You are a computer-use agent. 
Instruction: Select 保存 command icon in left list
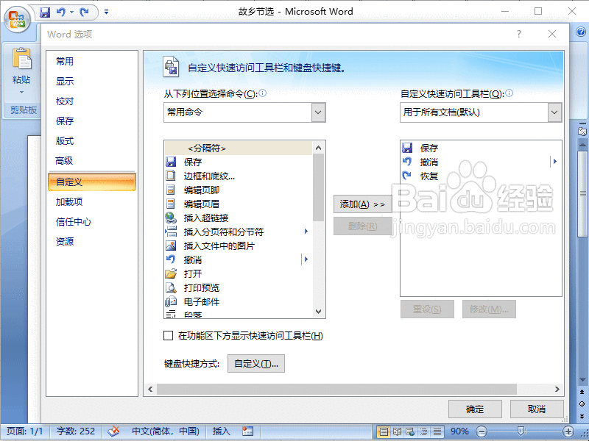pos(171,162)
